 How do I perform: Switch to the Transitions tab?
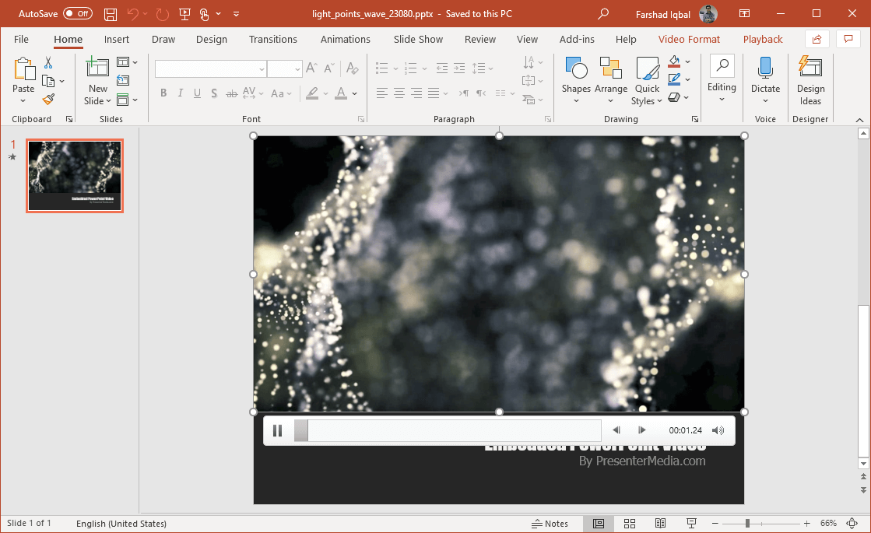pyautogui.click(x=272, y=39)
